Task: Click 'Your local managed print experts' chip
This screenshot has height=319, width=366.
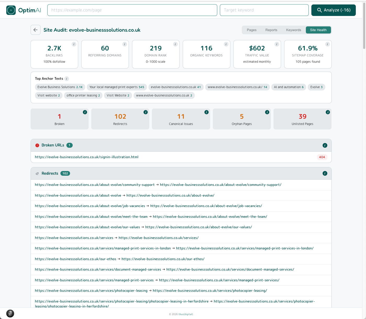Action: point(117,87)
